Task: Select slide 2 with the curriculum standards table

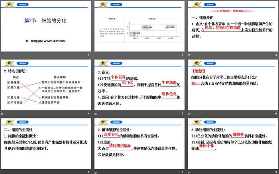Action: [x=139, y=26]
